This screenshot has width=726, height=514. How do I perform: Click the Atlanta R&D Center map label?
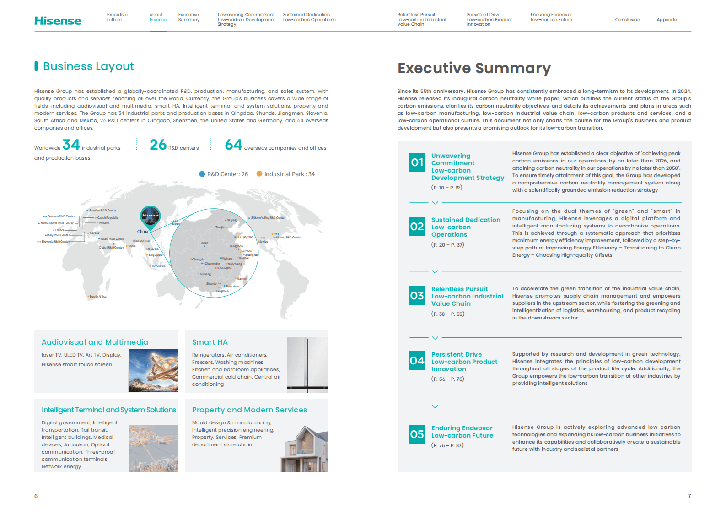point(289,238)
